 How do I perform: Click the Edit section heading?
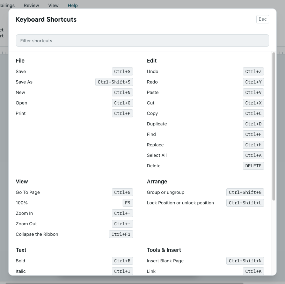pyautogui.click(x=152, y=60)
